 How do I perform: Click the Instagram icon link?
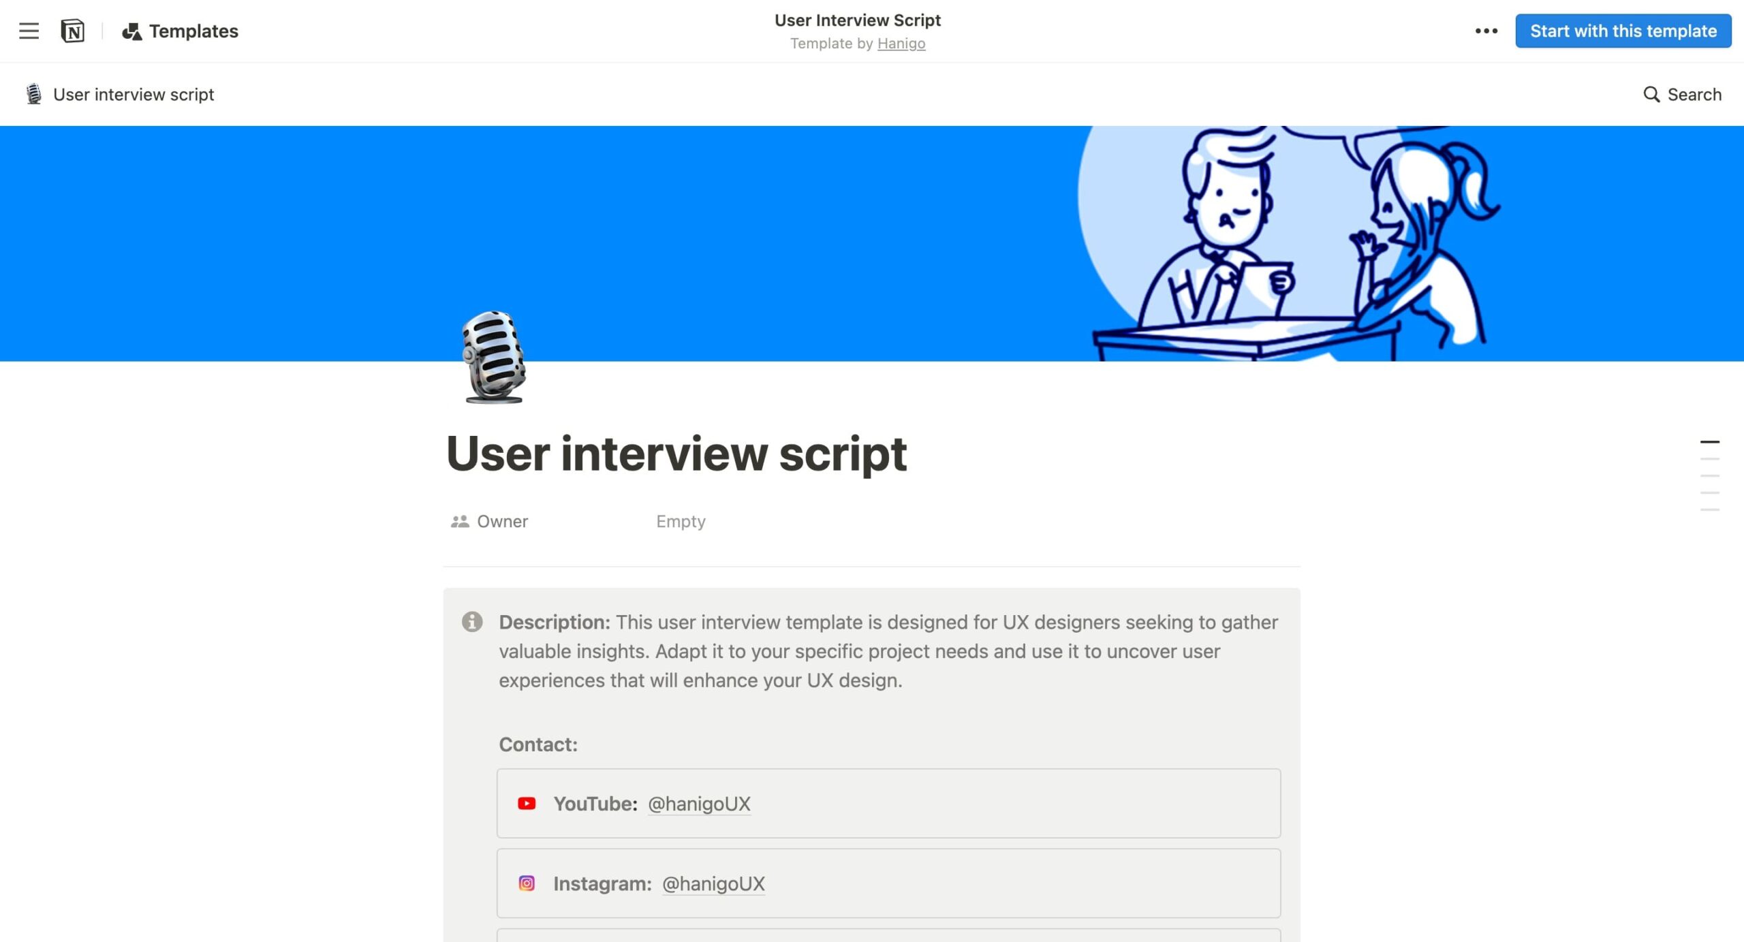coord(527,884)
